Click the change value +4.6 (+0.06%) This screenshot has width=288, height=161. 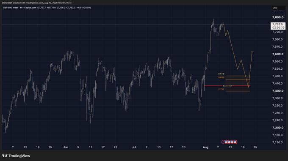click(x=84, y=8)
